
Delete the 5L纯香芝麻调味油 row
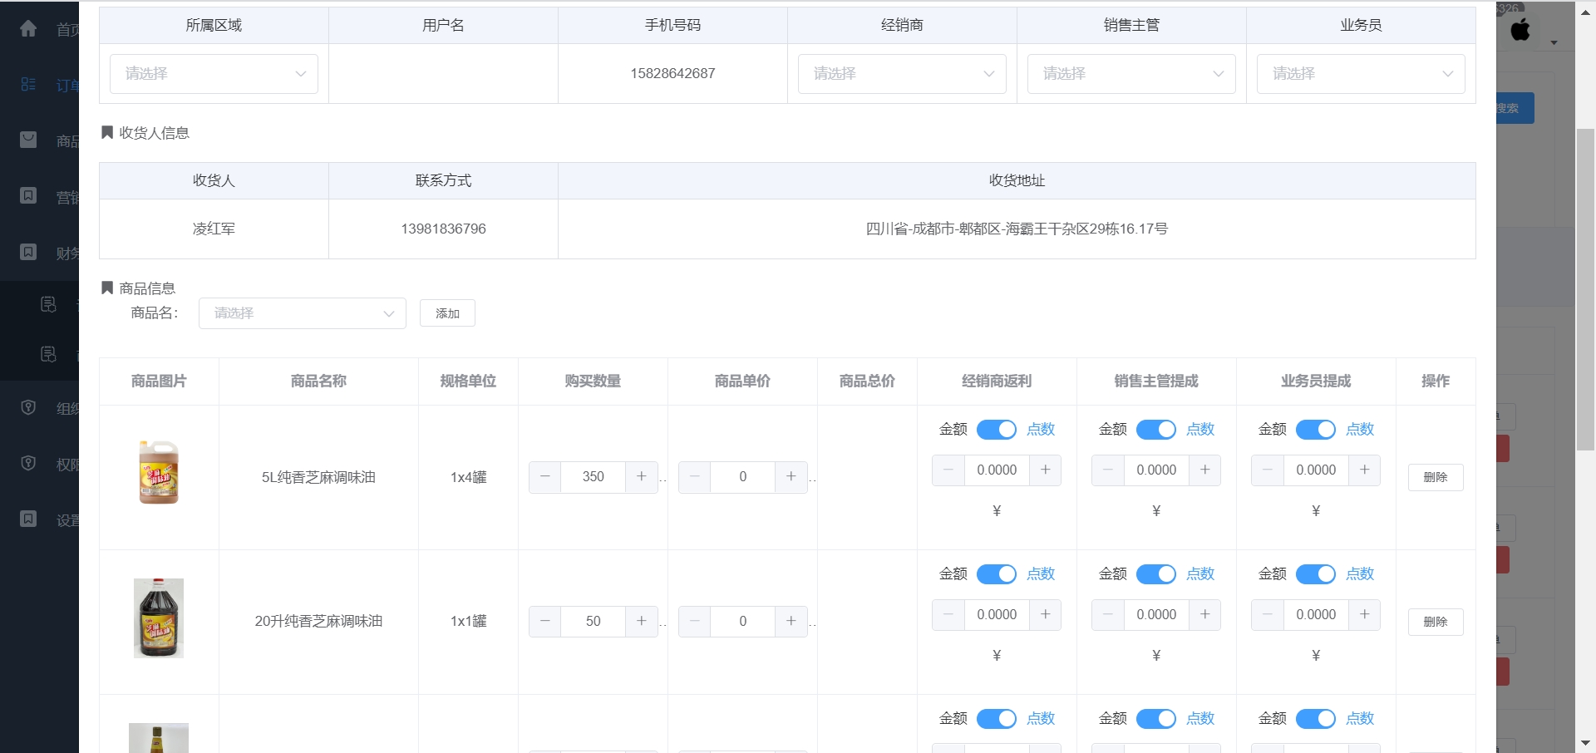pos(1436,477)
